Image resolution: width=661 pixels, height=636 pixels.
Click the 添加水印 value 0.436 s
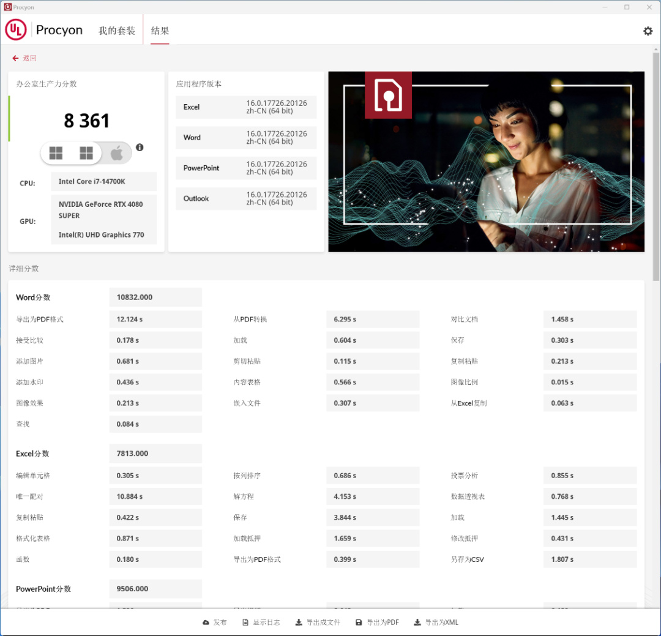click(155, 382)
